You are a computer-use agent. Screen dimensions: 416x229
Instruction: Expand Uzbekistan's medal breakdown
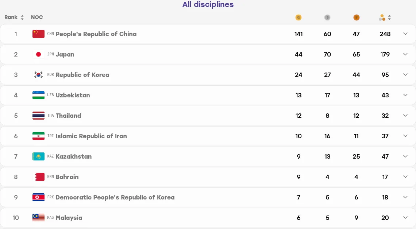[405, 95]
